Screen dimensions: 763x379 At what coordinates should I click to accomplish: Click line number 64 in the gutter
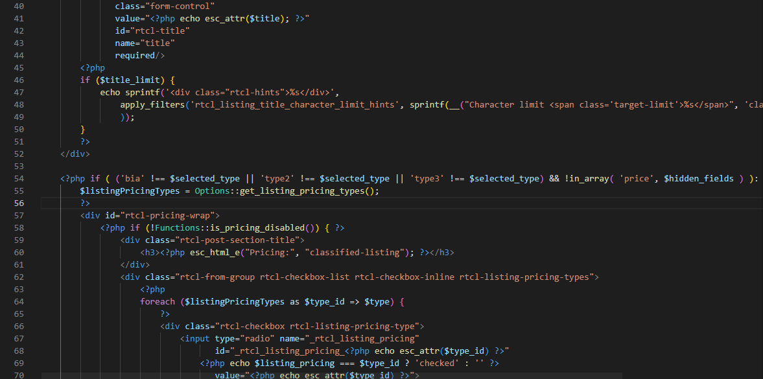19,302
